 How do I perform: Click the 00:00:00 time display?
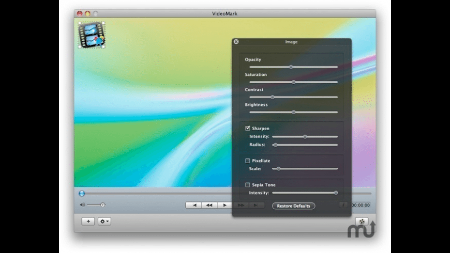point(360,205)
